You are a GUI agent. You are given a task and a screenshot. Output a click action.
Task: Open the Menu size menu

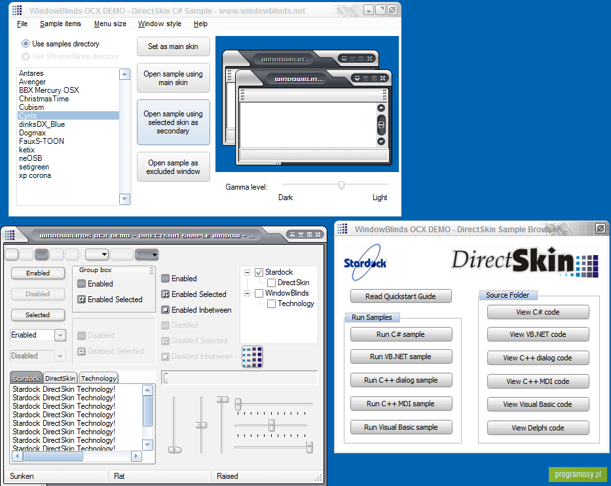(110, 24)
